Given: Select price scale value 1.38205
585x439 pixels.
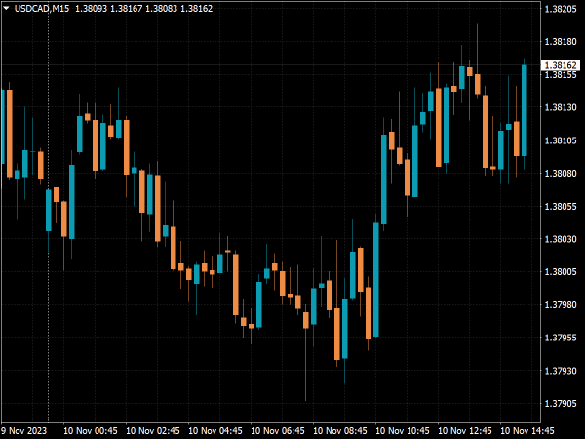Looking at the screenshot, I should point(561,9).
